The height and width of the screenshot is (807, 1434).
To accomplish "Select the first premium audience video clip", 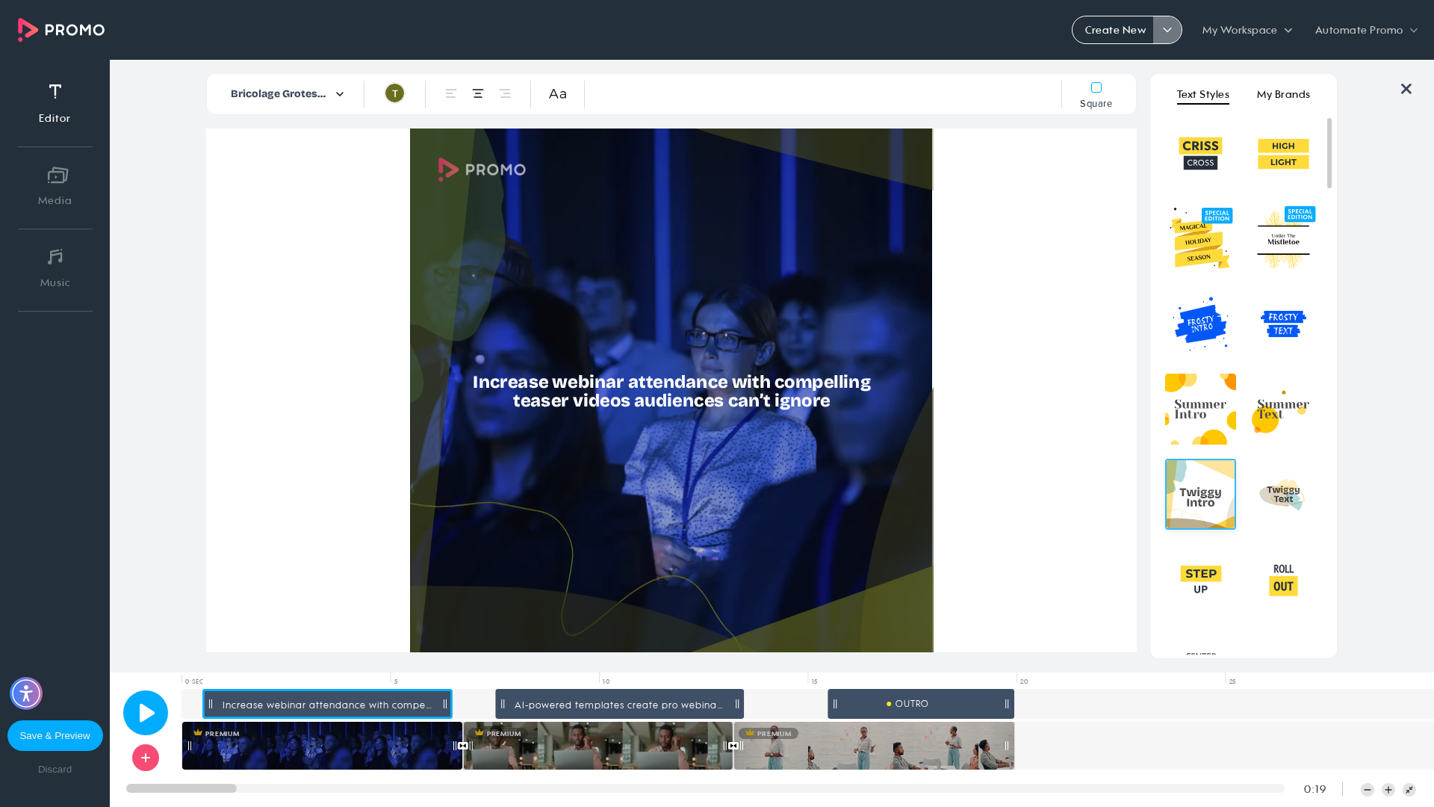I will click(322, 746).
